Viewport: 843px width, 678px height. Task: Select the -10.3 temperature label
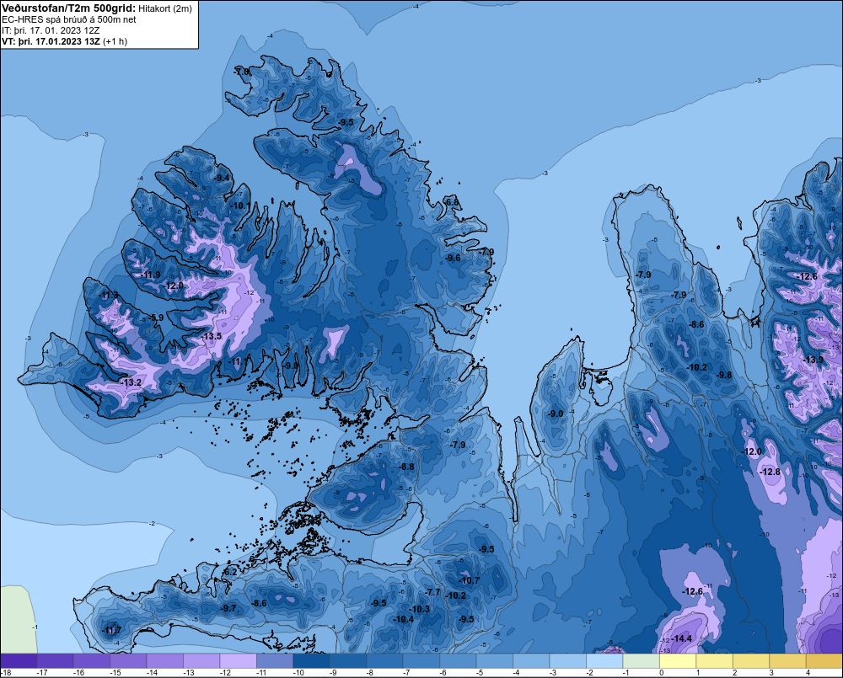[419, 609]
